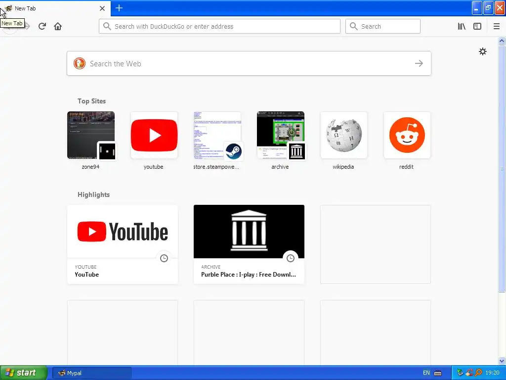Click the magnifier system tray icon
The height and width of the screenshot is (380, 506).
[x=478, y=373]
